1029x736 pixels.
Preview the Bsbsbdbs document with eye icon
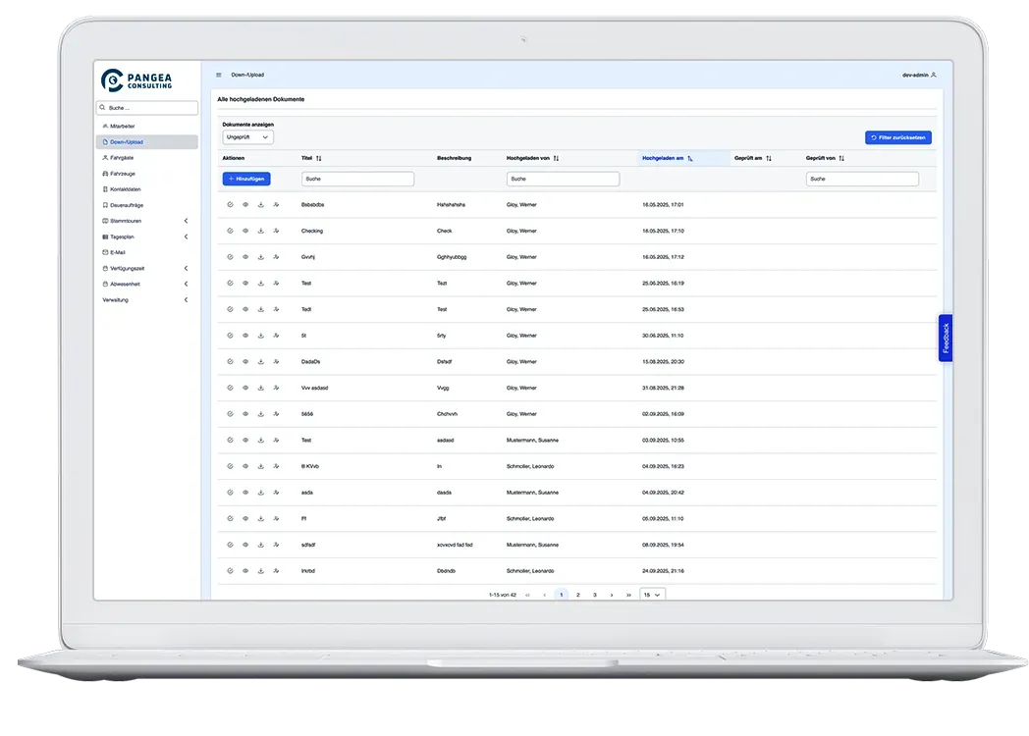[244, 205]
